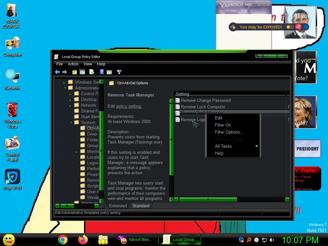Expand the Network tree node

pos(70,105)
